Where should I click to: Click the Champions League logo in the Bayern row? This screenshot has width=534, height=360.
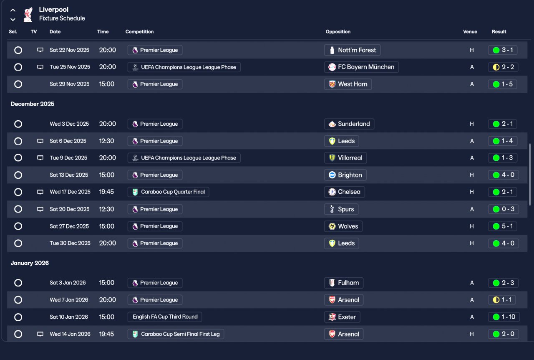(135, 67)
